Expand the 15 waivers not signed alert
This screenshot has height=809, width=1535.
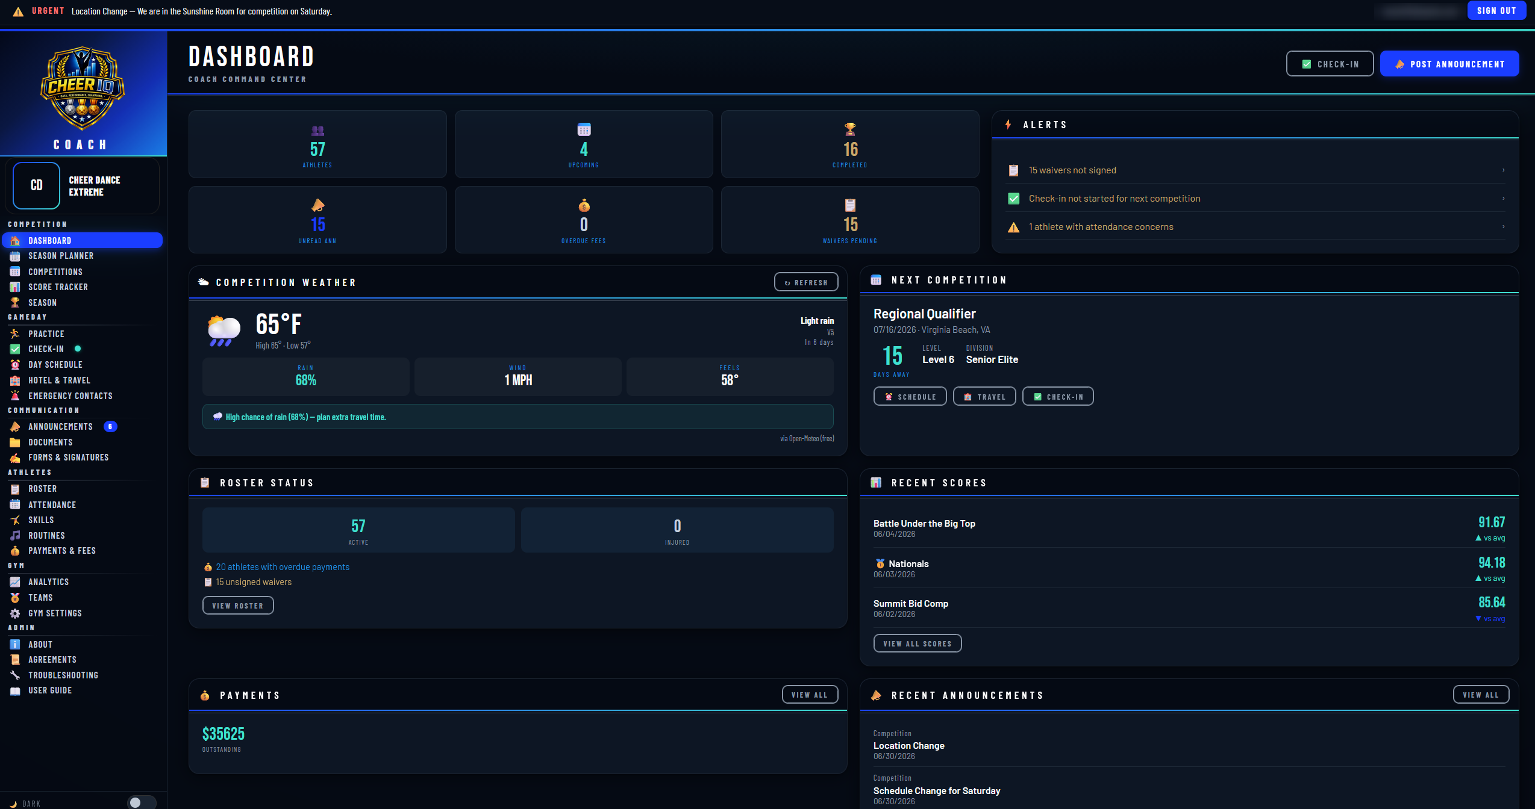1255,170
